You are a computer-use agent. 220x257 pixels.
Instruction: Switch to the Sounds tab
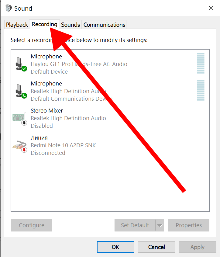(70, 24)
